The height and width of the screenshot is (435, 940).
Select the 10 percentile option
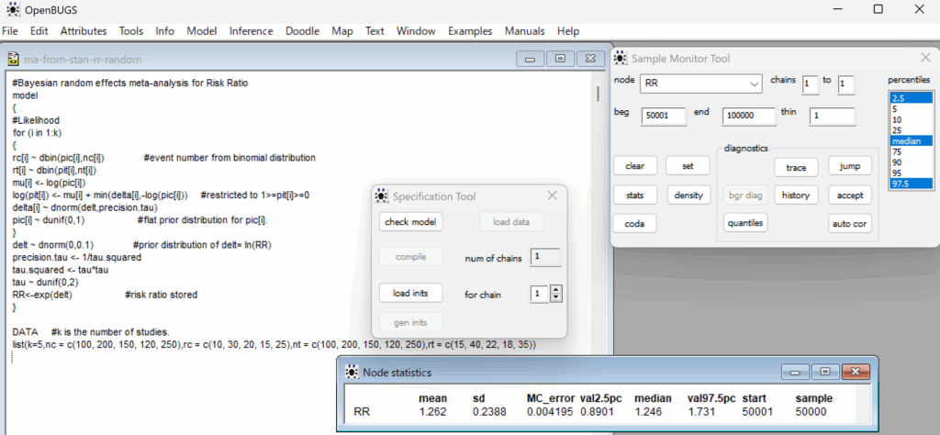pos(911,119)
